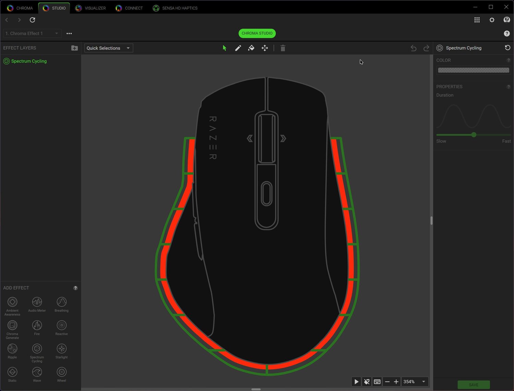Reset the Spectrum Cycling effect settings

(507, 48)
